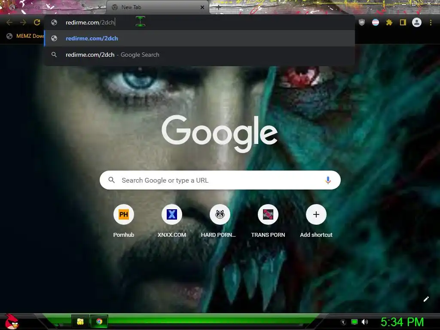Viewport: 440px width, 330px height.
Task: Click the Chrome icon in the taskbar
Action: click(x=99, y=321)
